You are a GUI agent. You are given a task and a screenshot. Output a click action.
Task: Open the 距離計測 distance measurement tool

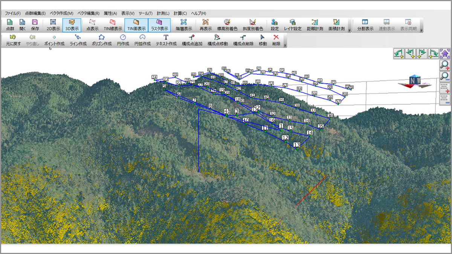tap(315, 25)
